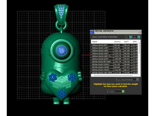Select the Yellow Gold:18KY row
Viewport: 155px width, 116px height.
(x=114, y=53)
